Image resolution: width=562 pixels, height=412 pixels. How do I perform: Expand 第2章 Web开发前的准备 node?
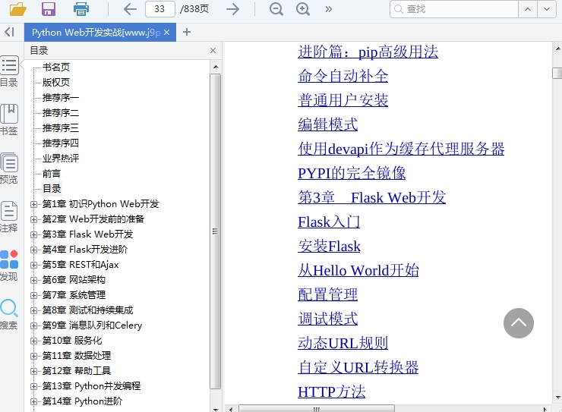tap(33, 219)
